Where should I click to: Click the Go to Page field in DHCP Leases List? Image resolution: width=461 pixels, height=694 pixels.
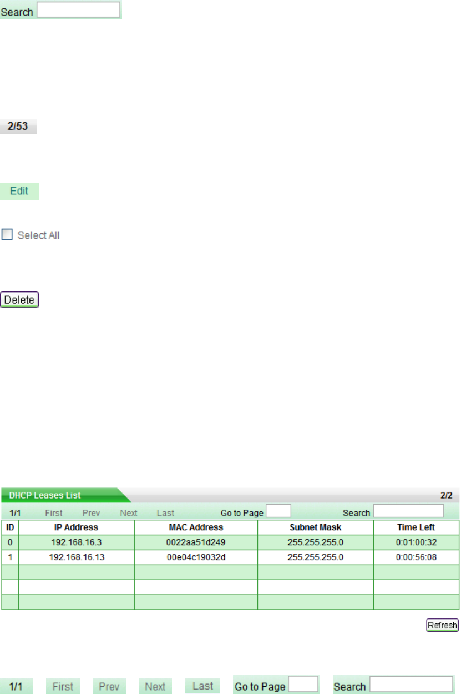pos(278,511)
